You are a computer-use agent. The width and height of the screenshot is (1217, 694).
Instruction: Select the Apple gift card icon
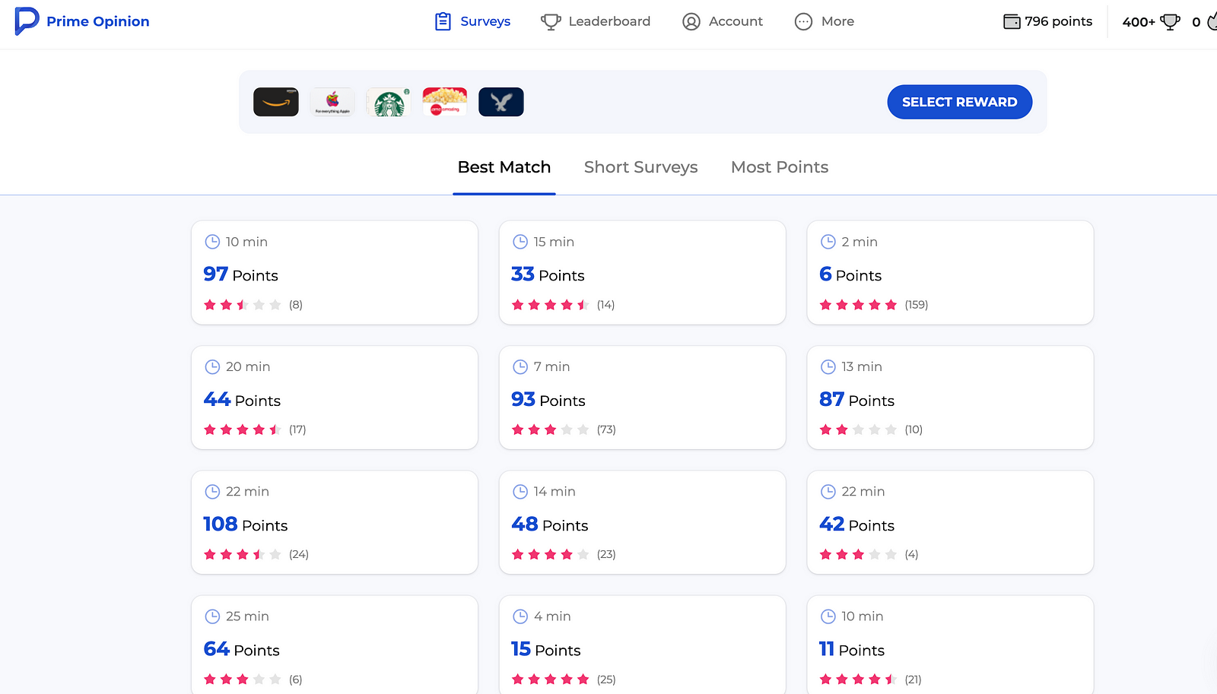pos(332,102)
